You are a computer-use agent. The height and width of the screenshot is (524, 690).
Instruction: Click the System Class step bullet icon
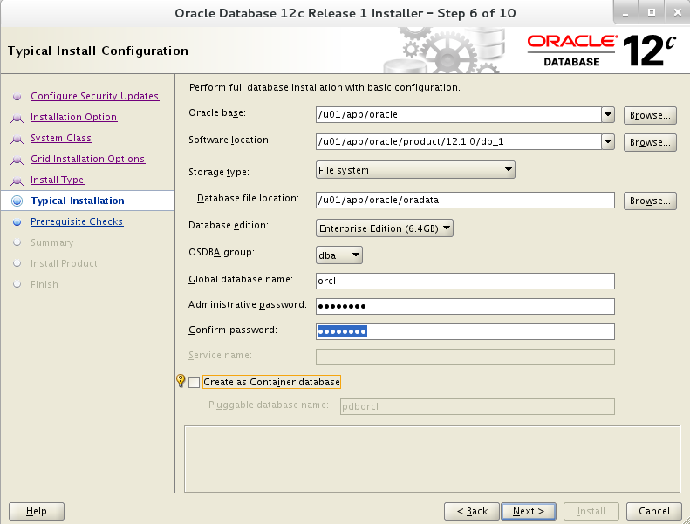coord(17,139)
